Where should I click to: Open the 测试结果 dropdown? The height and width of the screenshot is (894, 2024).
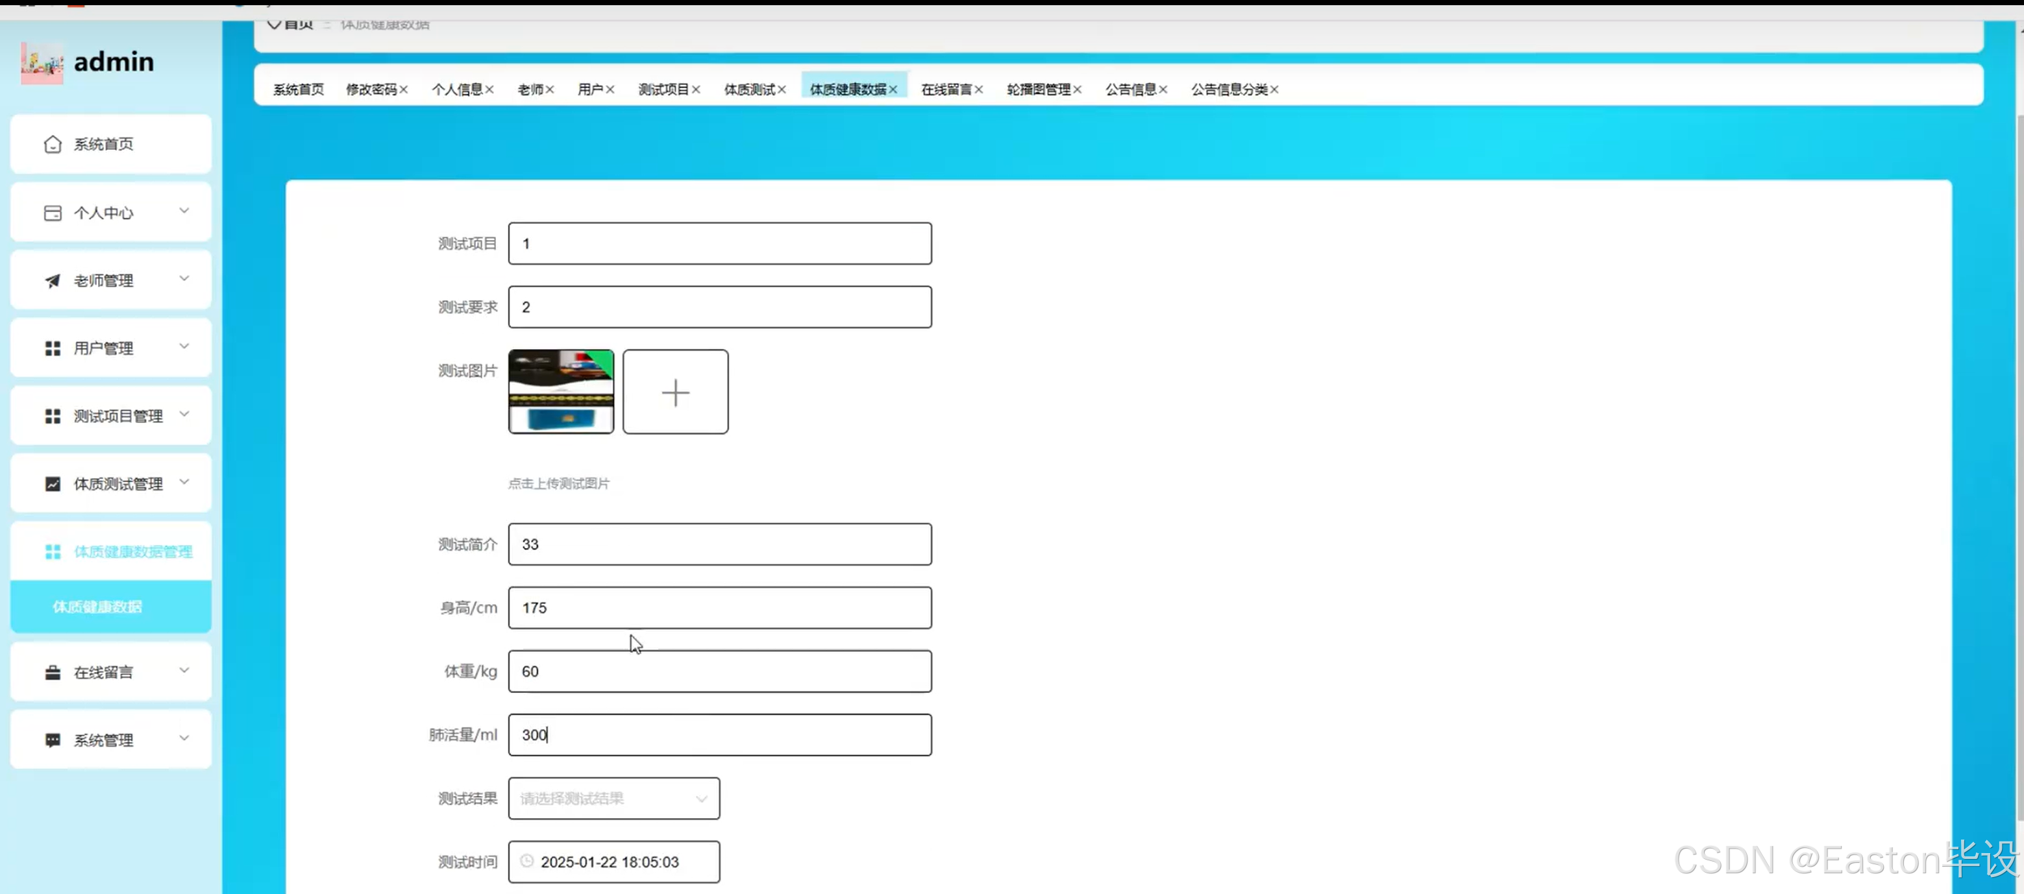(x=613, y=798)
